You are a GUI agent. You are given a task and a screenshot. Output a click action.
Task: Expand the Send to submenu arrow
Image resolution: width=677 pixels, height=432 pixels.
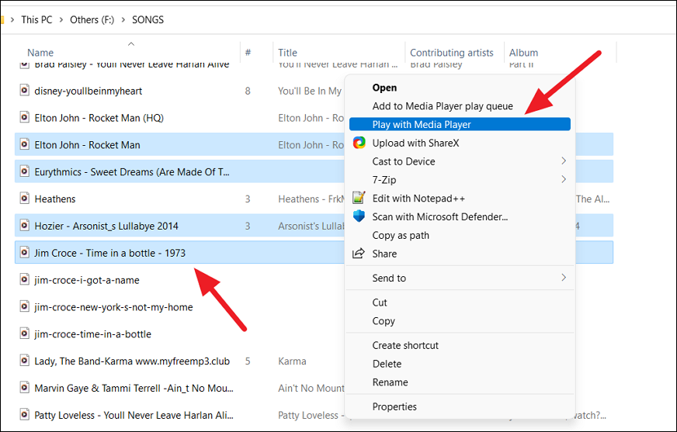(564, 278)
